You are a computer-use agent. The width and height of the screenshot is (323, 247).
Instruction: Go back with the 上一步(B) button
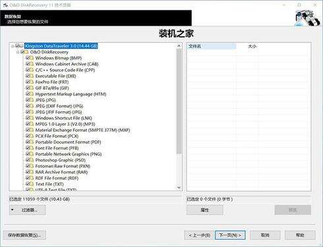(x=199, y=235)
